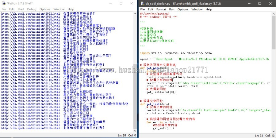Viewport: 276px width, 138px height.
Task: Open Options menu in the editor window
Action: coord(183,9)
